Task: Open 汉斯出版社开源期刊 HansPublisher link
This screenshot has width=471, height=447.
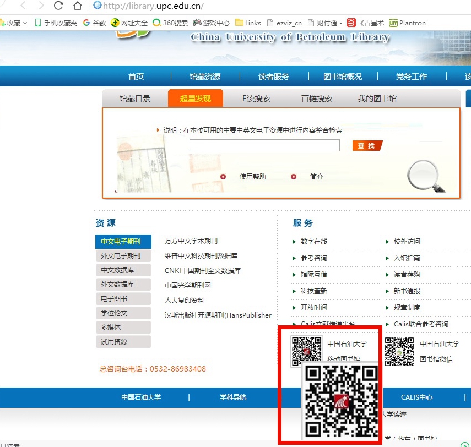Action: tap(218, 315)
